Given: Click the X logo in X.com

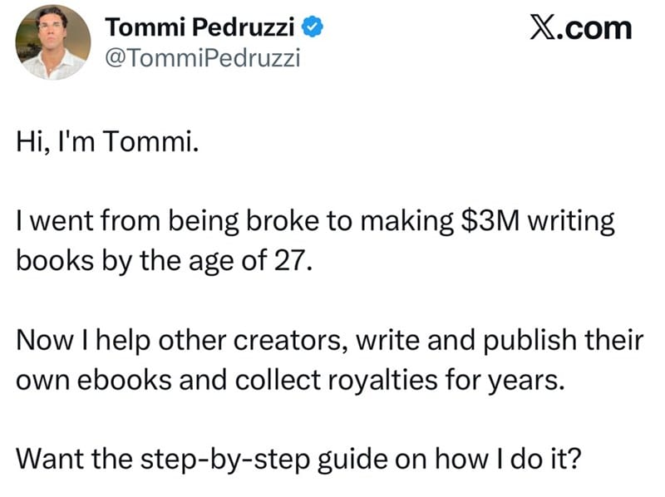Looking at the screenshot, I should click(541, 28).
